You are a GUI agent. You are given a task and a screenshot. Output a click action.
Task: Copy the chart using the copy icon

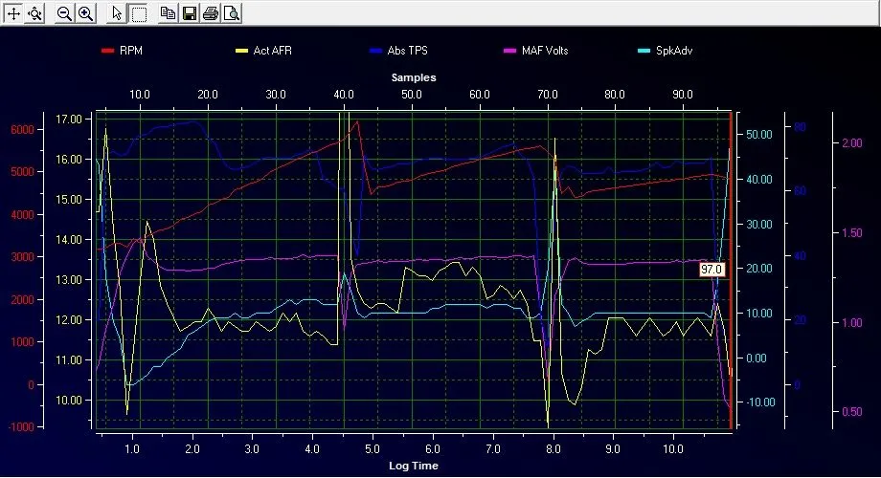coord(168,13)
